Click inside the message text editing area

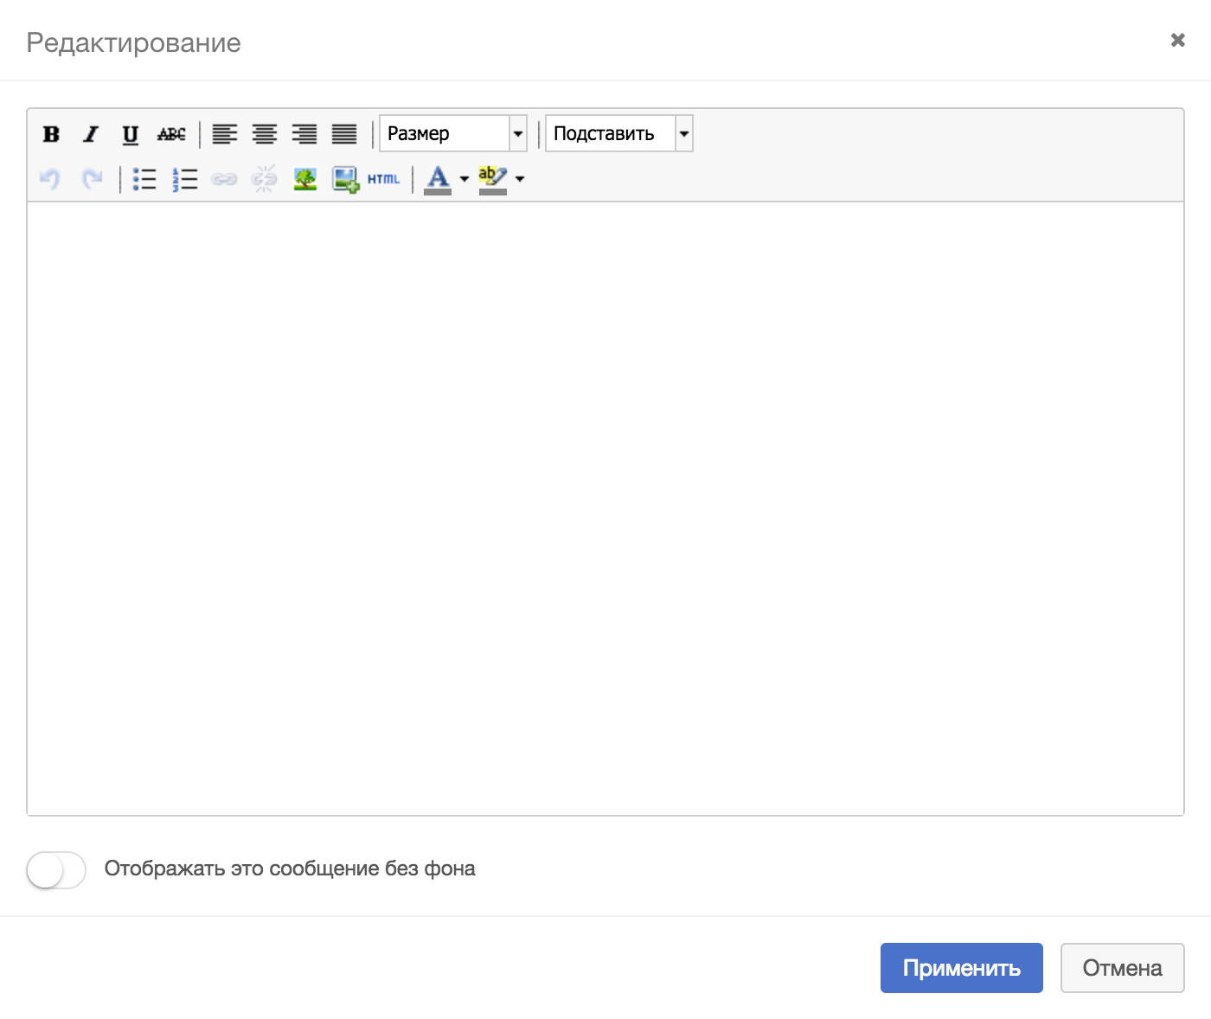(605, 508)
